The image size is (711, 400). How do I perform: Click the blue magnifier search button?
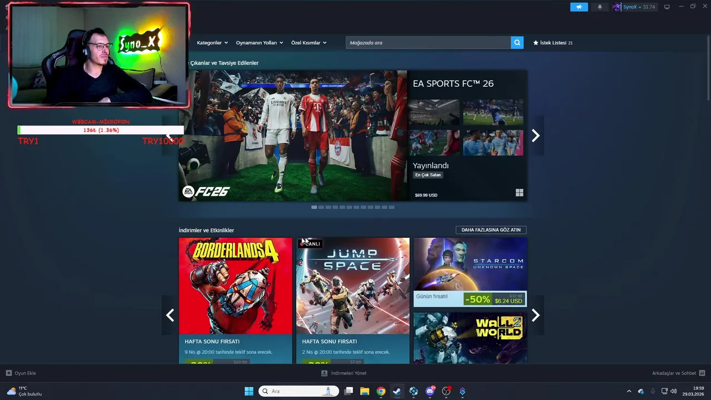coord(517,43)
